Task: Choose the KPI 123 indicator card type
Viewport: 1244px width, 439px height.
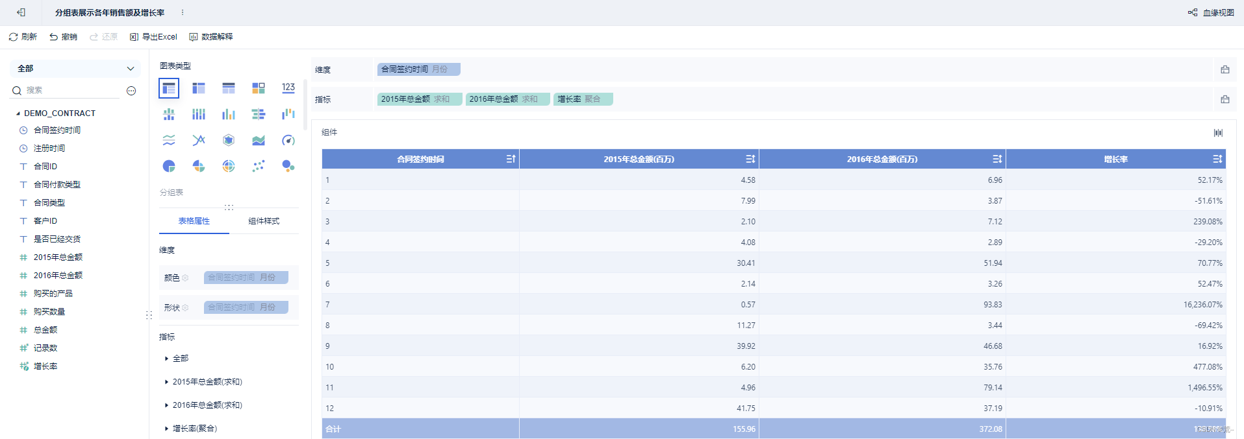Action: 288,88
